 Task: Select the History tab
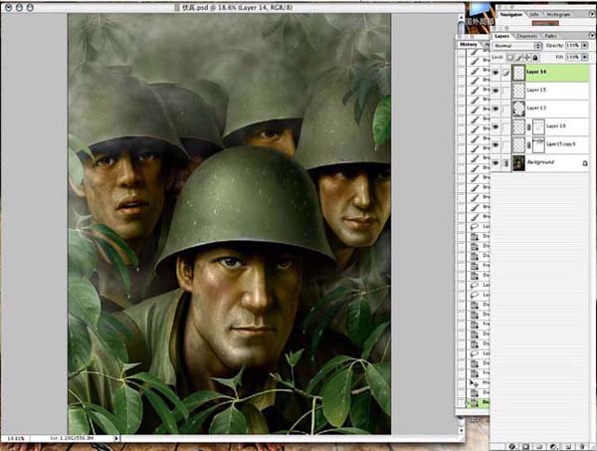(x=469, y=45)
